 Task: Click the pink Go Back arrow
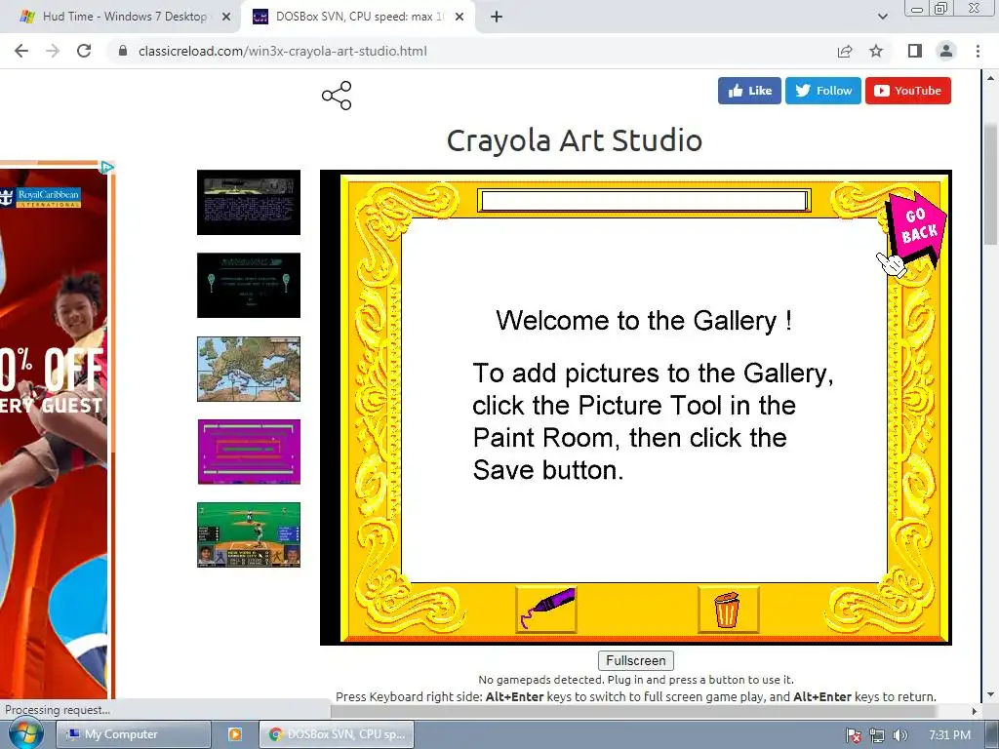[x=917, y=228]
